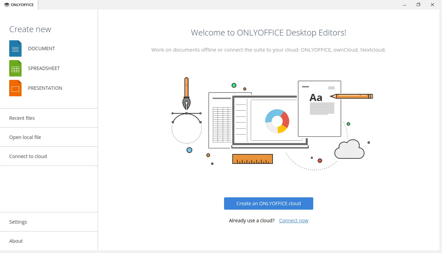The image size is (442, 253).
Task: Click the ONLYOFFICE logo tab
Action: 19,5
